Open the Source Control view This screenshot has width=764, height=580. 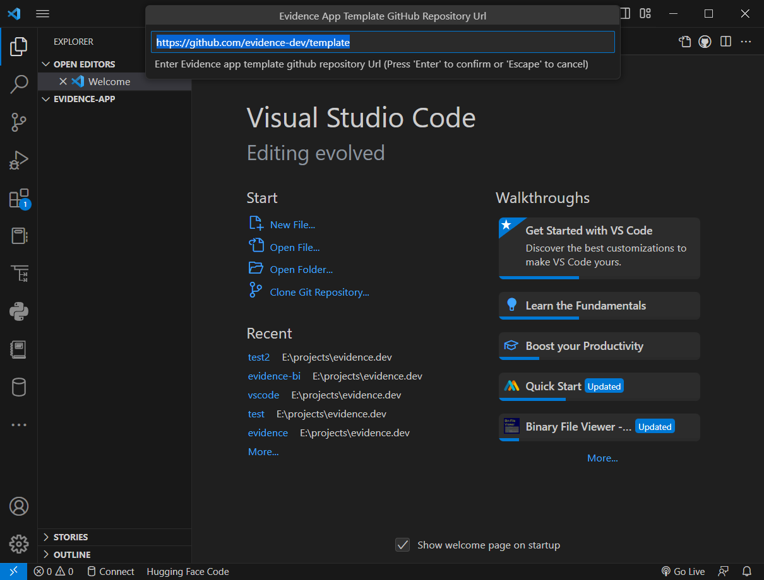point(19,122)
